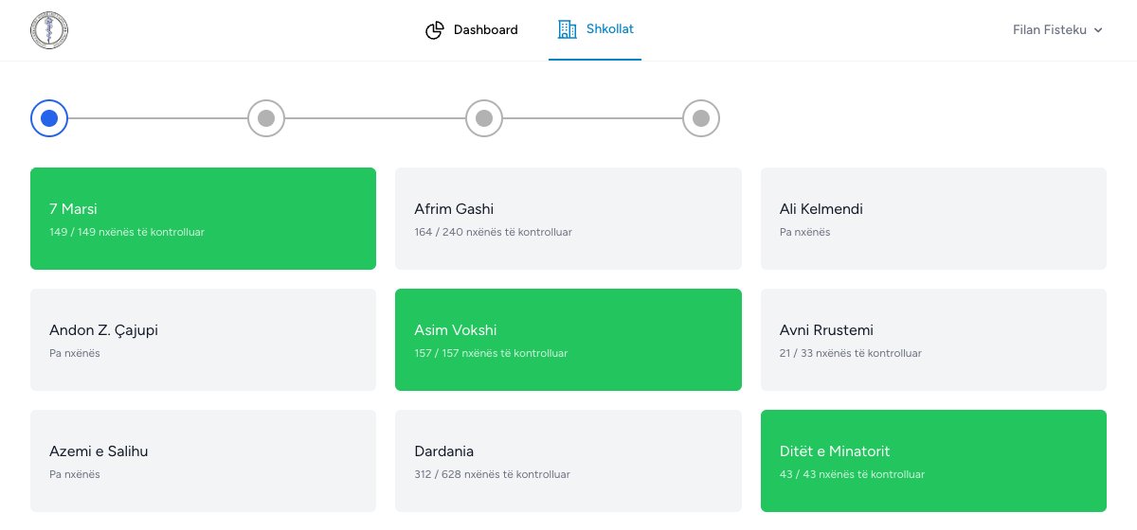Open the Afrim Gashi school card

(x=568, y=219)
